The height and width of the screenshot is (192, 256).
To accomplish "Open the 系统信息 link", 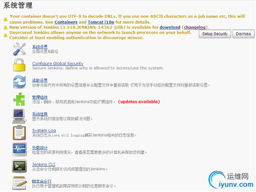I will pos(40,114).
